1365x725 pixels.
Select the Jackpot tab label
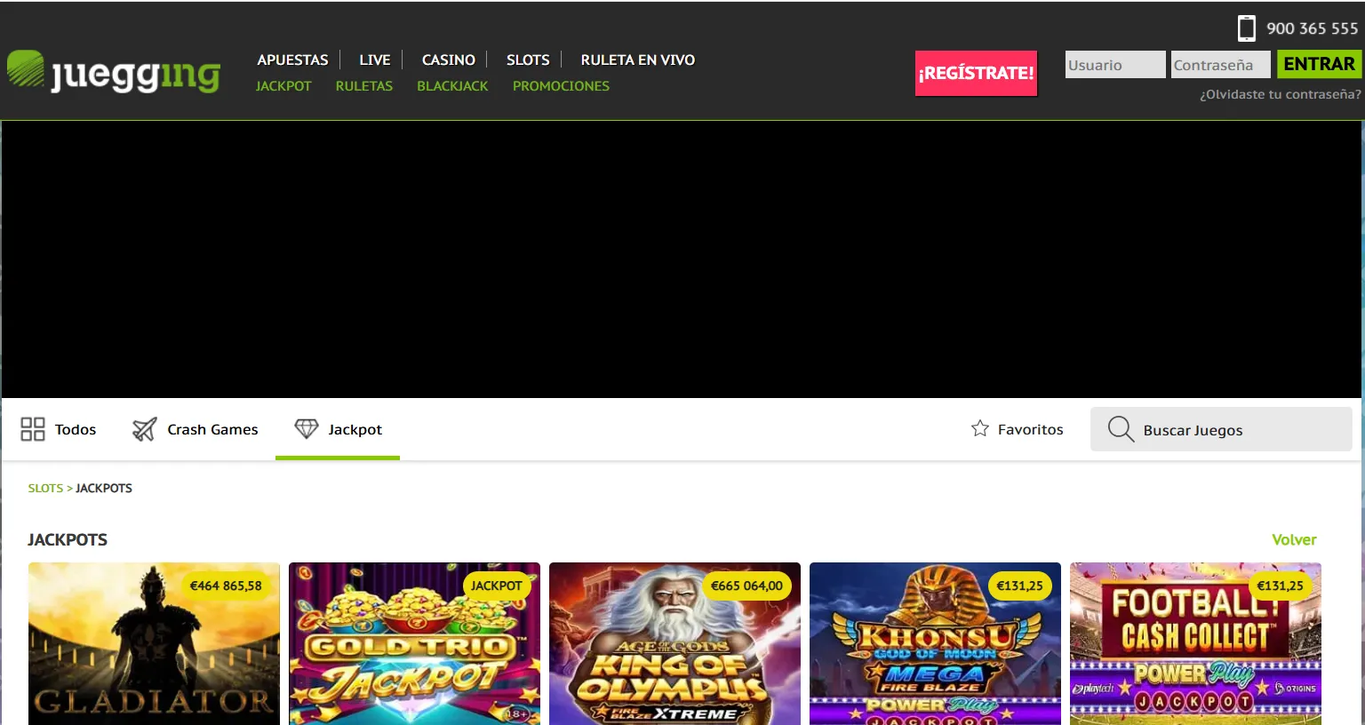click(x=355, y=429)
